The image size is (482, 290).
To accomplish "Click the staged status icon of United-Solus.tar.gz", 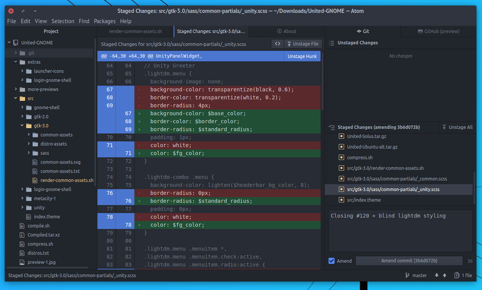I will tap(341, 136).
